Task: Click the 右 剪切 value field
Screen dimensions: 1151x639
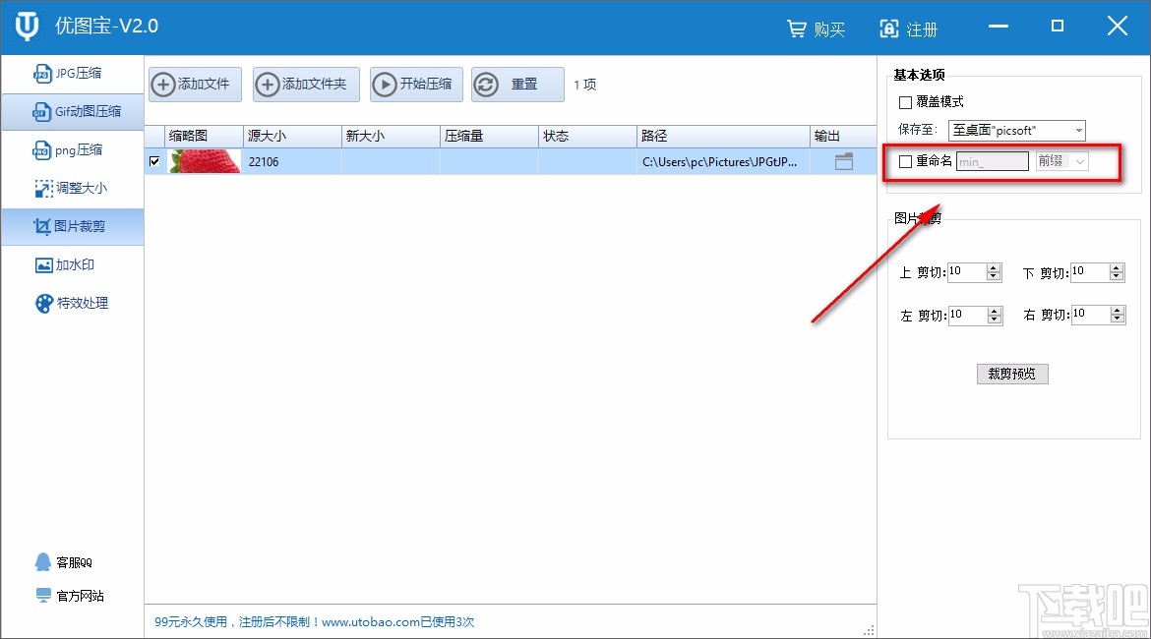Action: 1091,314
